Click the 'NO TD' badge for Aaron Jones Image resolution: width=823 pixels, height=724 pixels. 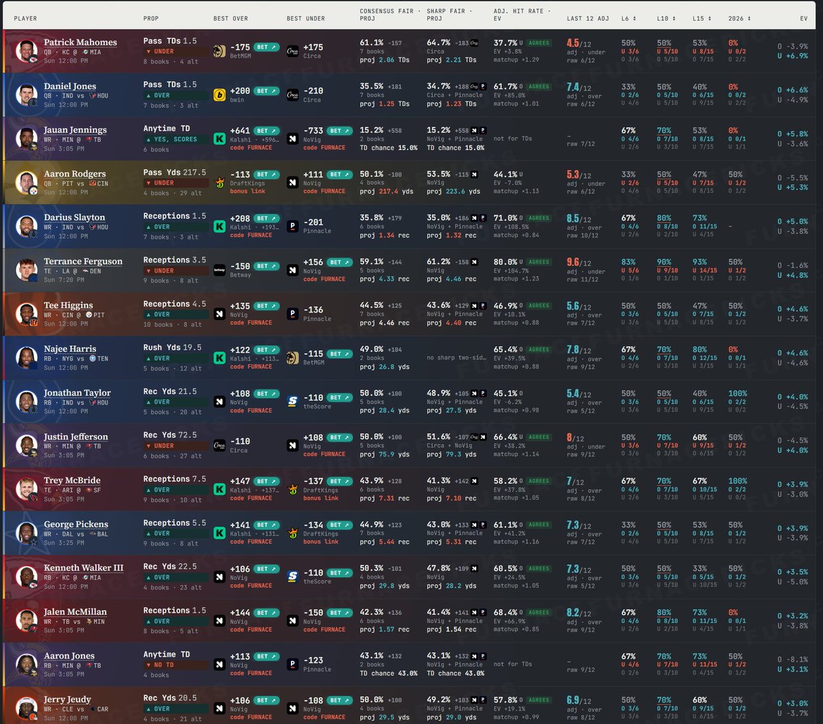pyautogui.click(x=175, y=665)
